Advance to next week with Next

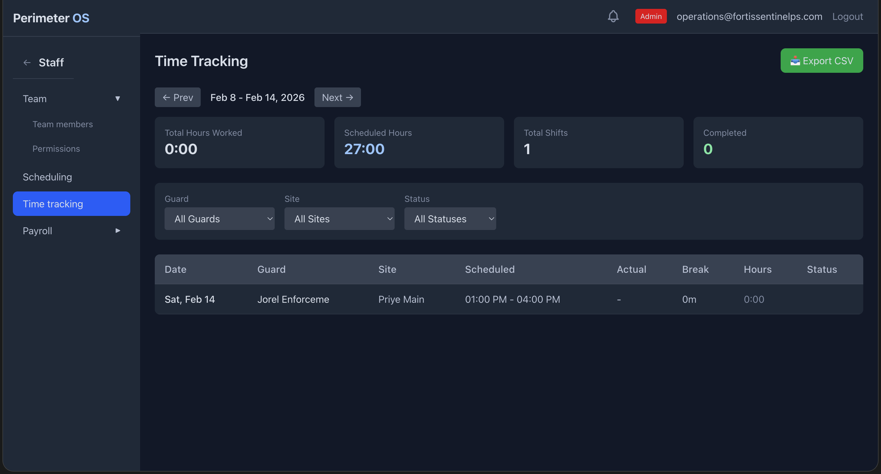click(x=337, y=98)
